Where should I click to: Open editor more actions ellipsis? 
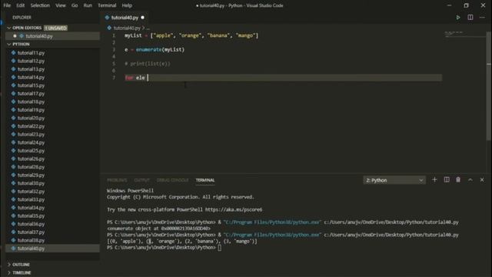tap(482, 18)
